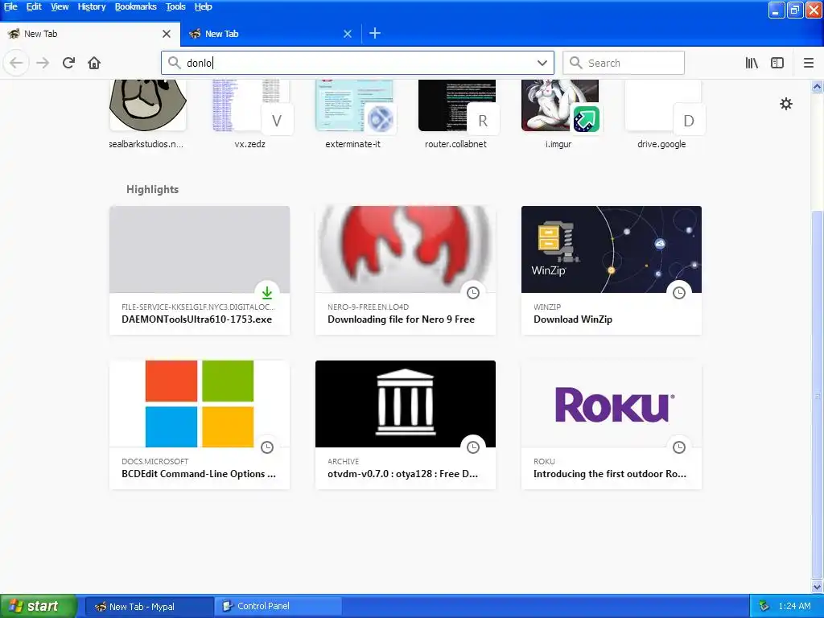The height and width of the screenshot is (618, 824).
Task: Open vx.zedz top site tile
Action: (250, 114)
